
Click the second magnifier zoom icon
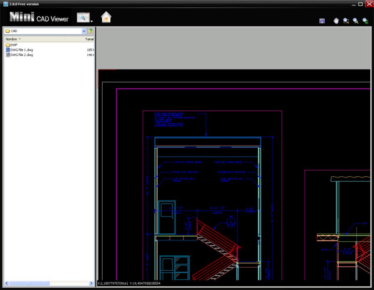[x=356, y=21]
